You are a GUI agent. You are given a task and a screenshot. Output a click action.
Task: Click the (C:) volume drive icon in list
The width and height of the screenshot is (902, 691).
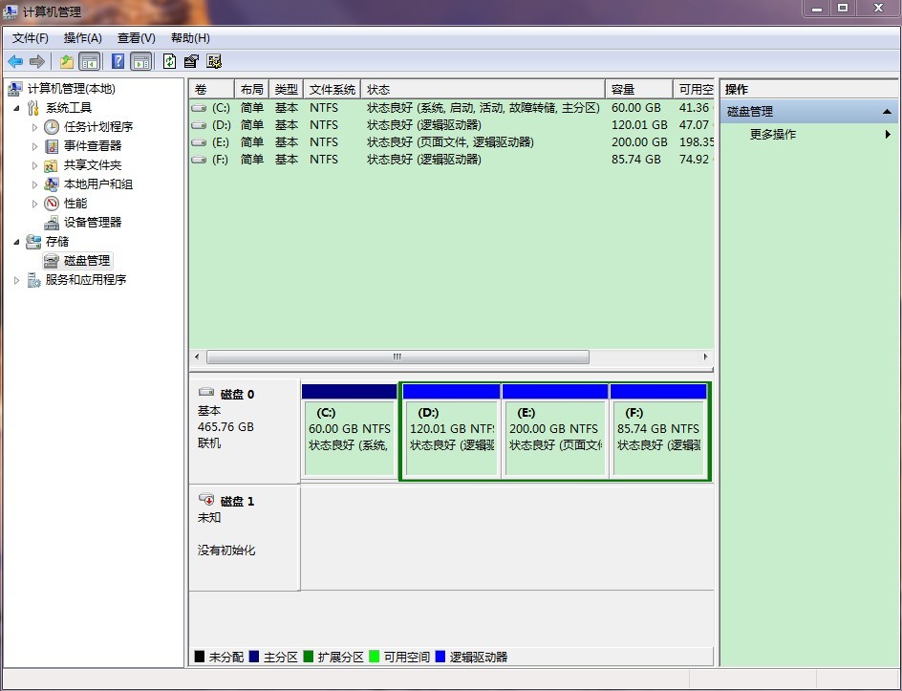(x=199, y=108)
